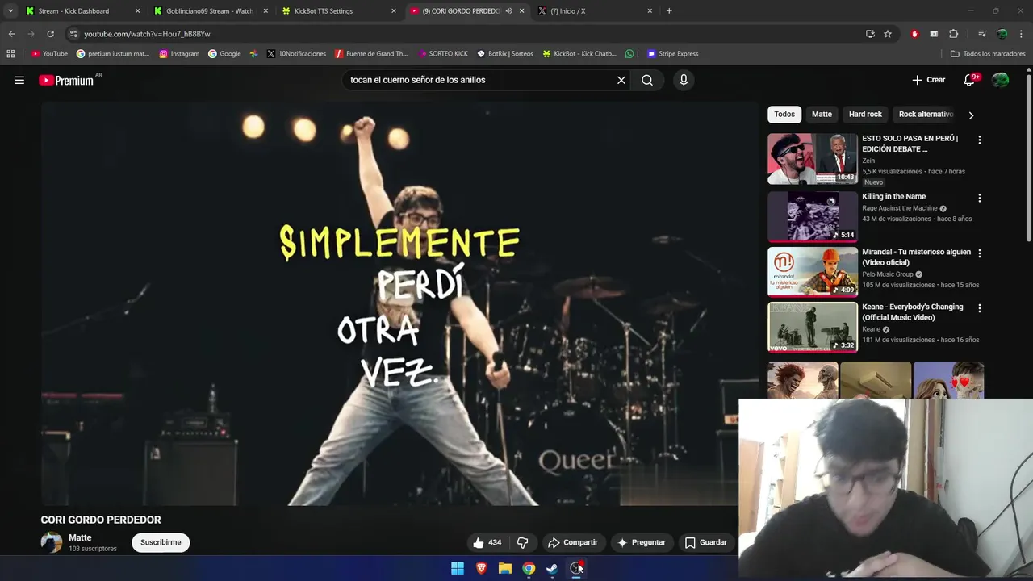The width and height of the screenshot is (1033, 581).
Task: Select the Todos filter chip
Action: click(784, 114)
